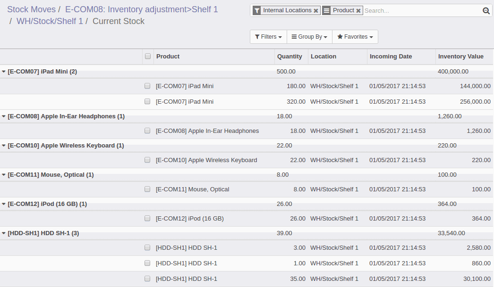
Task: Select the HDD SH-1 row with quantity 35.00
Action: coord(147,279)
